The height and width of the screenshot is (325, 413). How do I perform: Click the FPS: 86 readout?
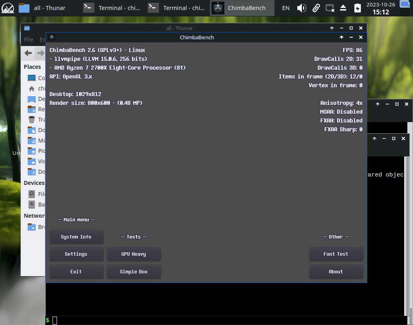click(x=352, y=50)
